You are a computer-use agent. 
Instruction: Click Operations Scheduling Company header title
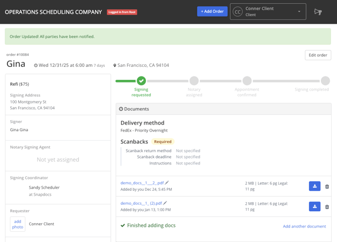[53, 12]
